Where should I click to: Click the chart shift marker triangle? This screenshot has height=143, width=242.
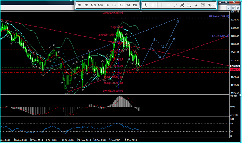(x=141, y=12)
